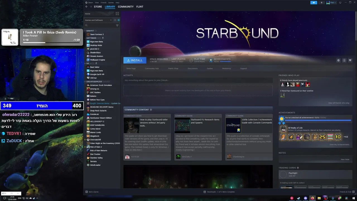Viewport: 357px width, 201px height.
Task: Open Discord from the taskbar
Action: pyautogui.click(x=305, y=198)
